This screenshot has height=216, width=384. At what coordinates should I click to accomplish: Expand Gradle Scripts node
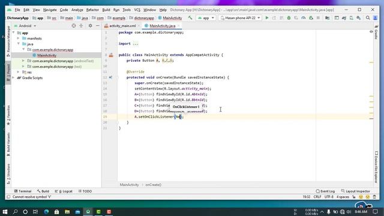[14, 77]
